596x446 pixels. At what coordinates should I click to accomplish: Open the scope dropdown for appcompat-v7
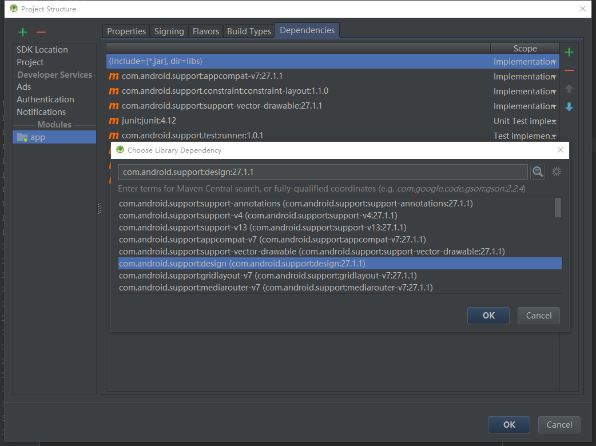(x=554, y=77)
